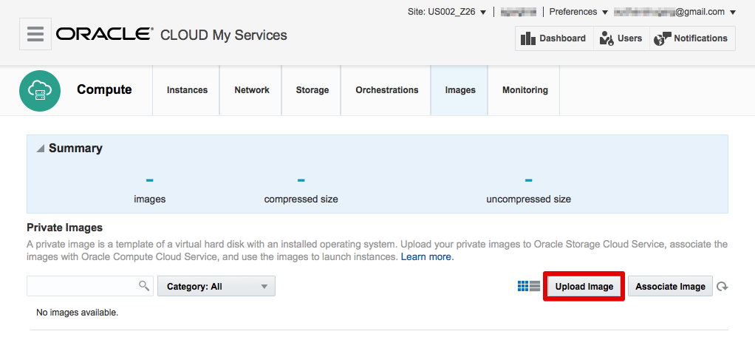The image size is (755, 351).
Task: Switch to grid view of images
Action: pos(523,286)
